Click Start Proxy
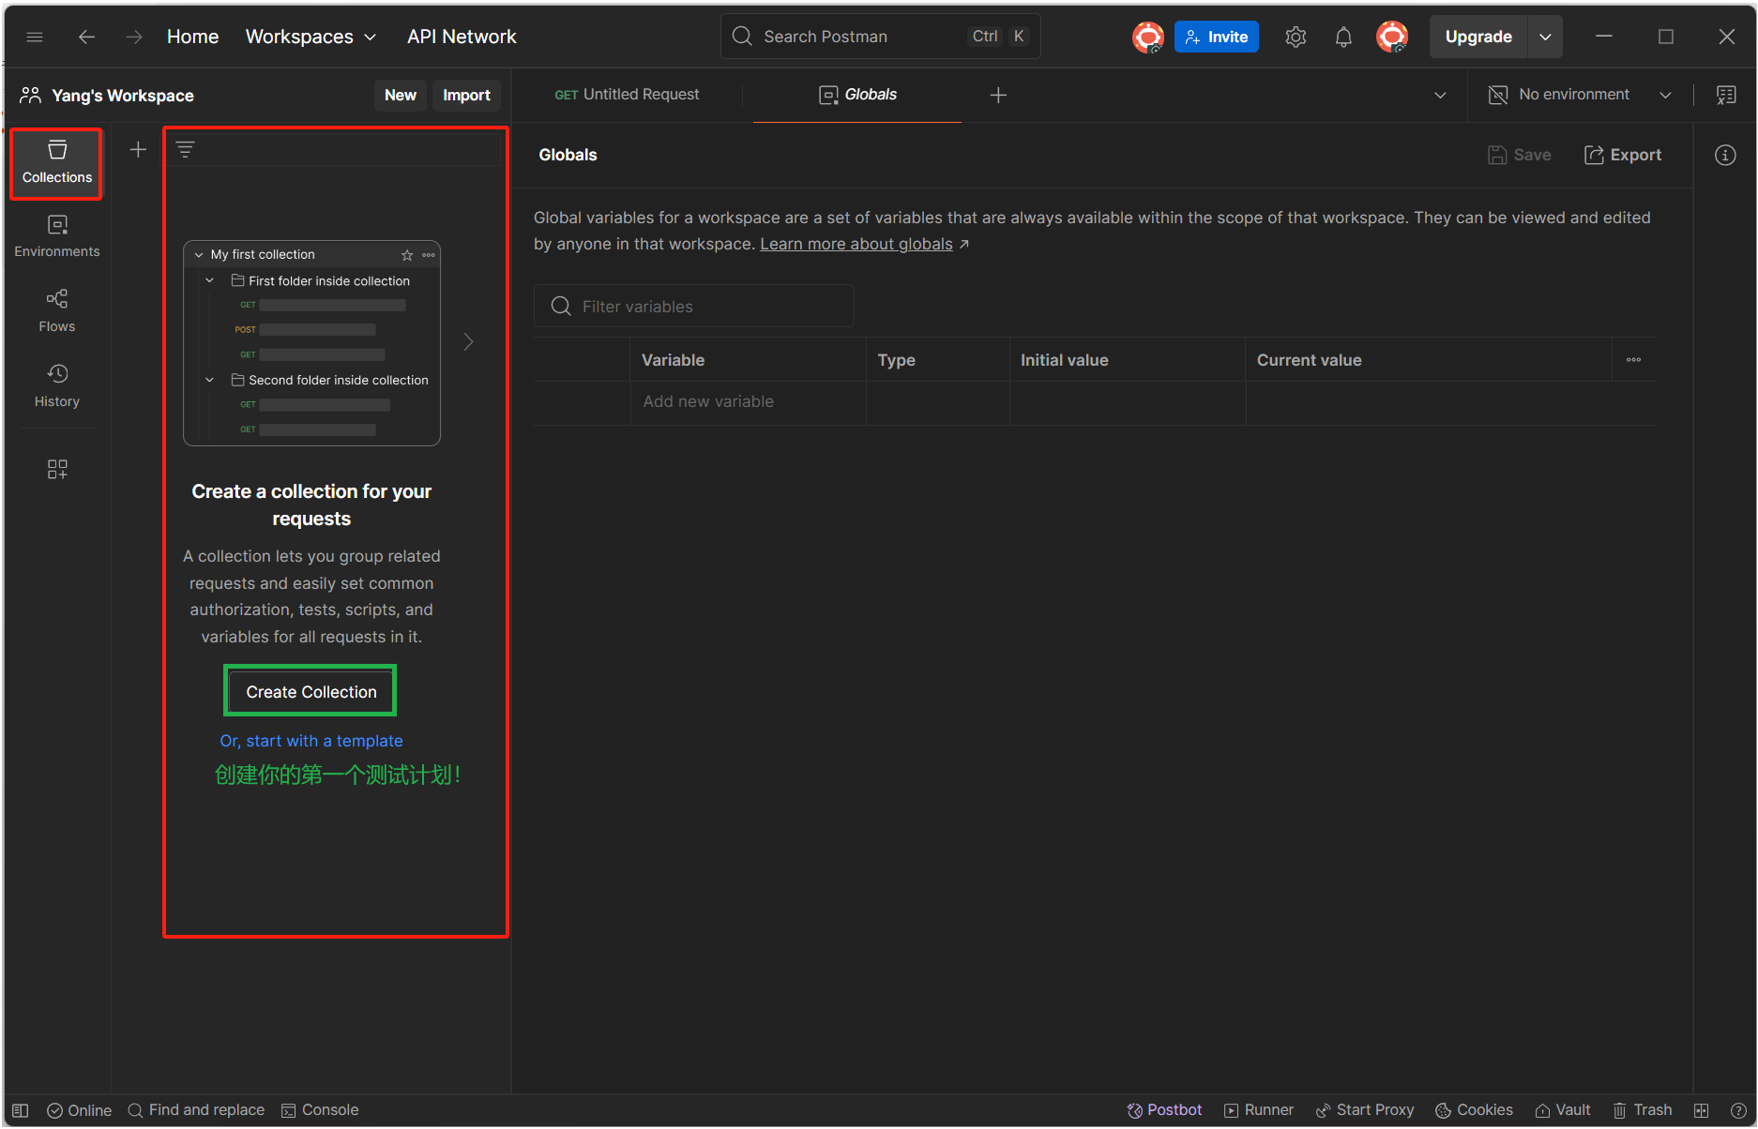This screenshot has height=1129, width=1758. click(1365, 1110)
